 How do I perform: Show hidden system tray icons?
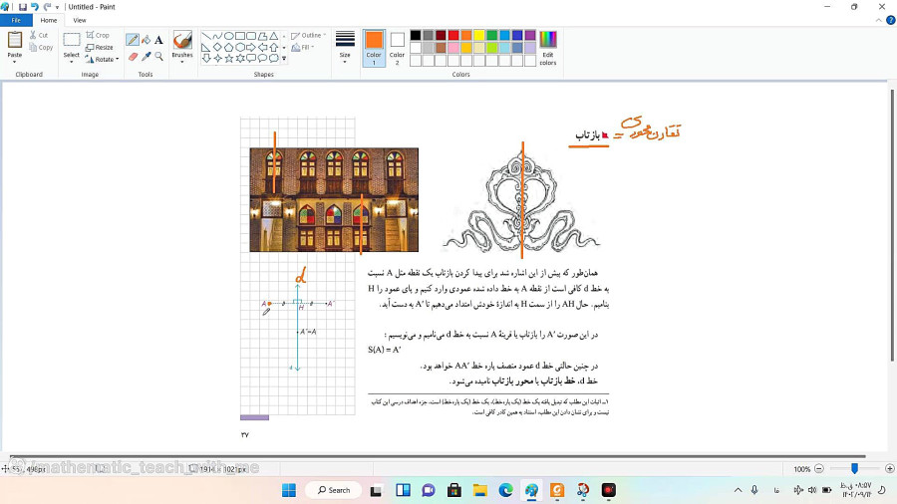738,490
